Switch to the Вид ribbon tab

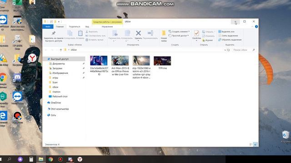87,27
